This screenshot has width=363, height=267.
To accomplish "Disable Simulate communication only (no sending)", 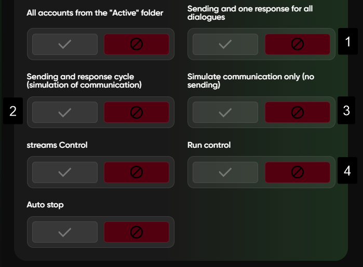I will point(297,112).
